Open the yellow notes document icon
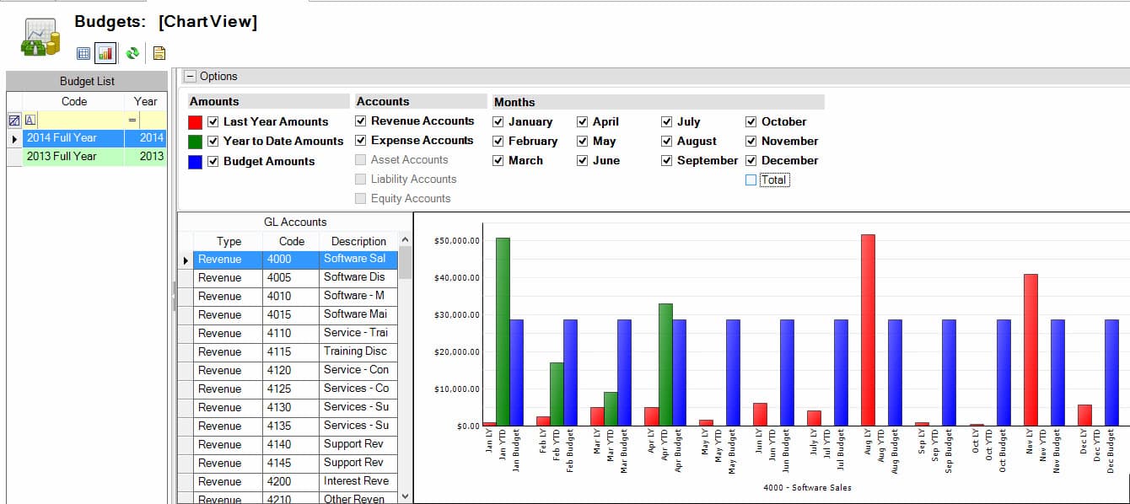Viewport: 1130px width, 504px height. (x=159, y=53)
